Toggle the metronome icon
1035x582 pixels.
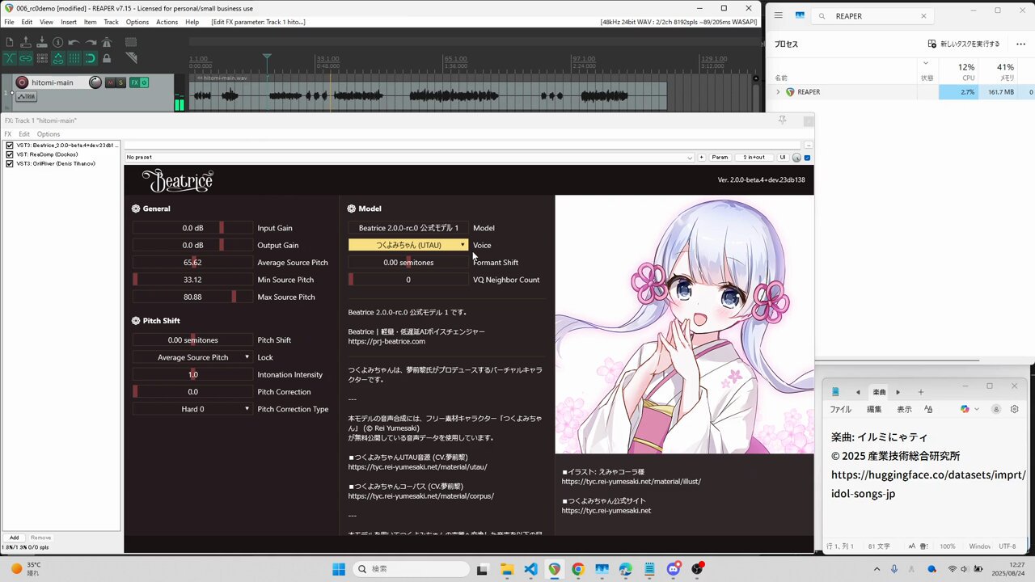(106, 42)
